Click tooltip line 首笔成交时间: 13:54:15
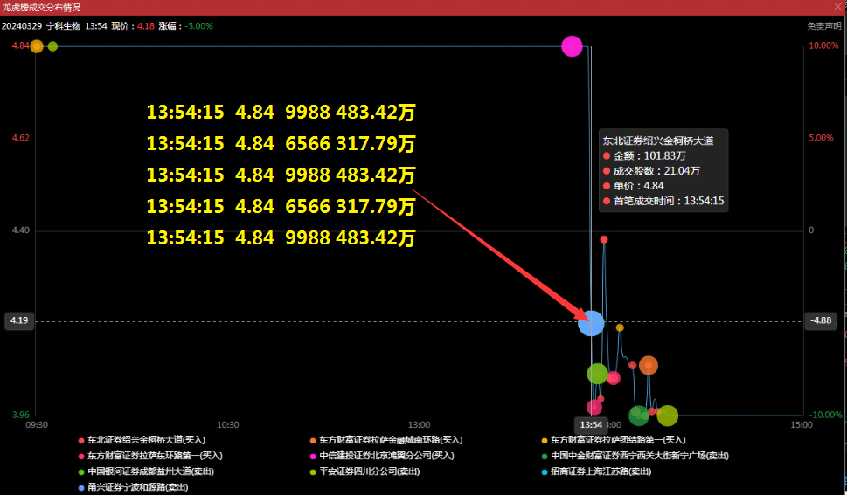847x495 pixels. pos(663,202)
